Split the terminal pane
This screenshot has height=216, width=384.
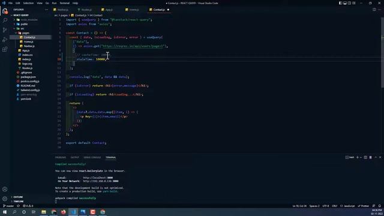click(365, 157)
